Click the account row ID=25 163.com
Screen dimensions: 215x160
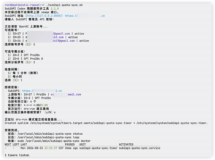coord(43,37)
